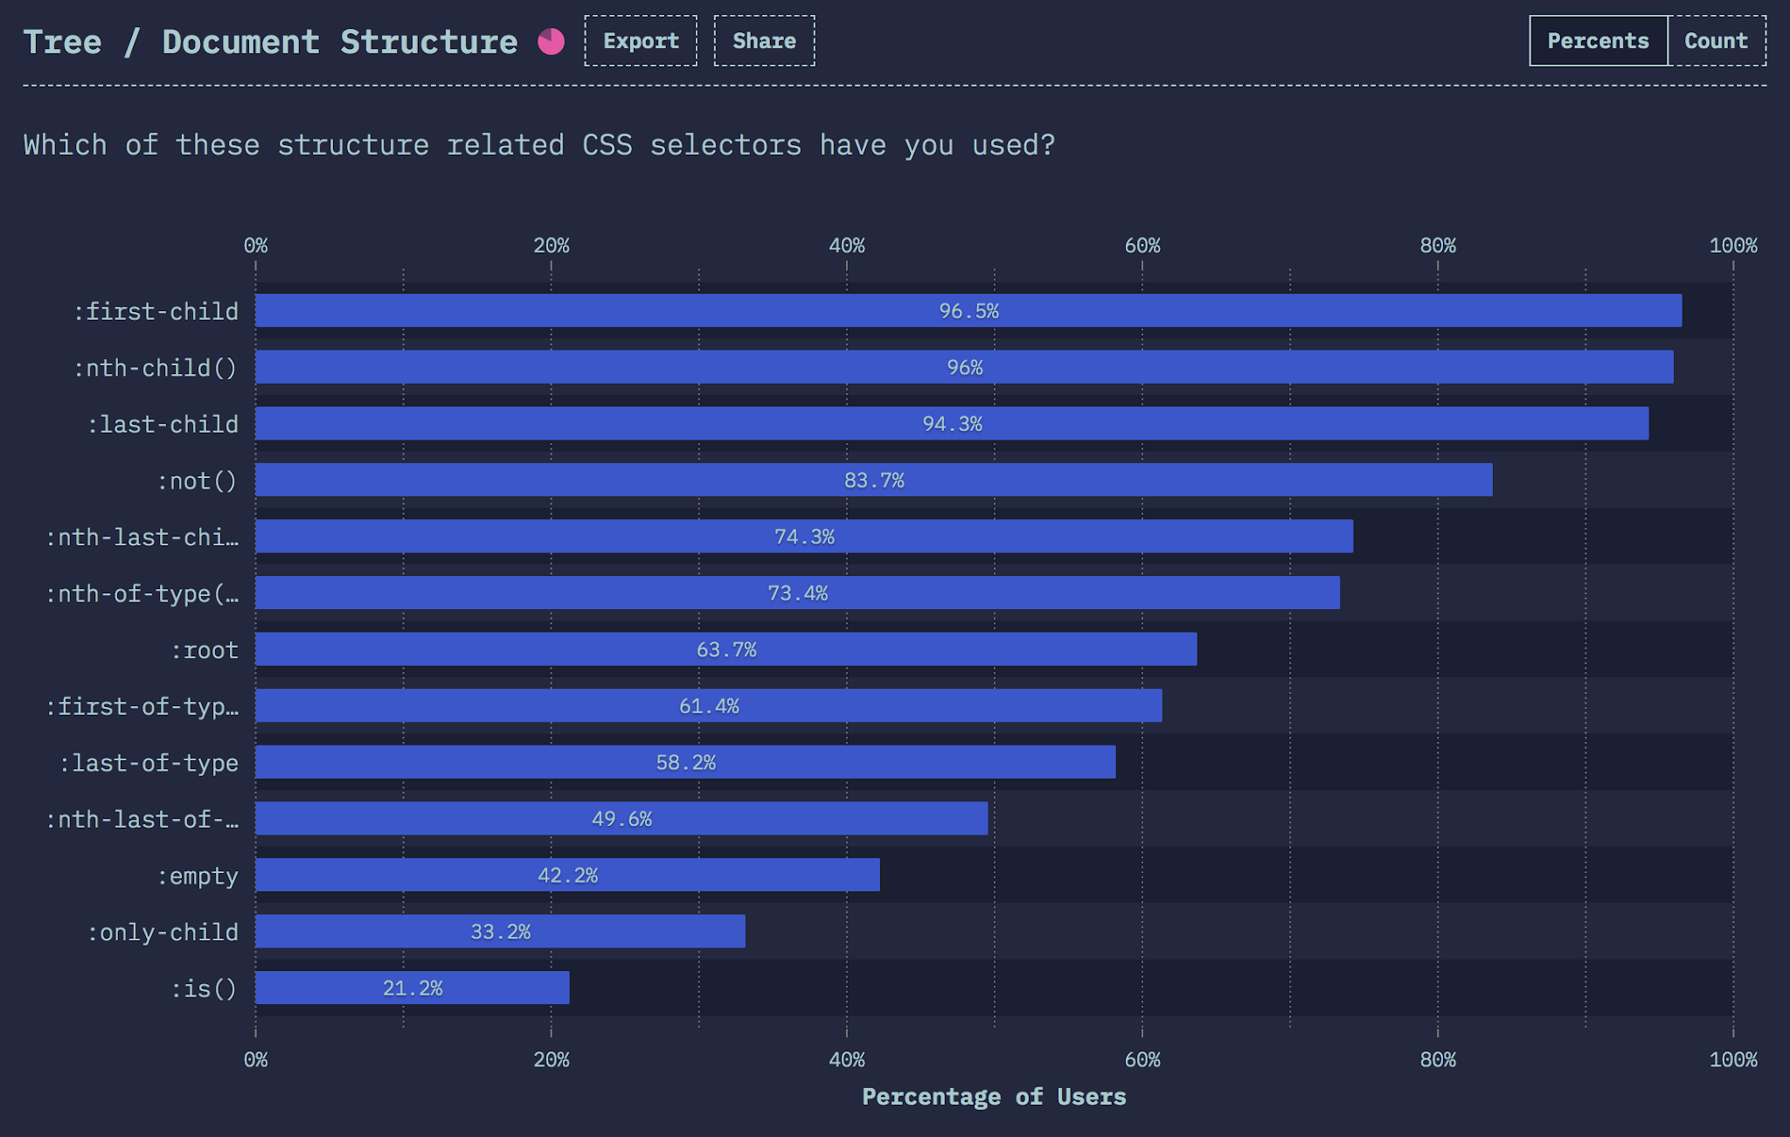
Task: Click the :first-child 96.5% bar
Action: click(x=968, y=310)
